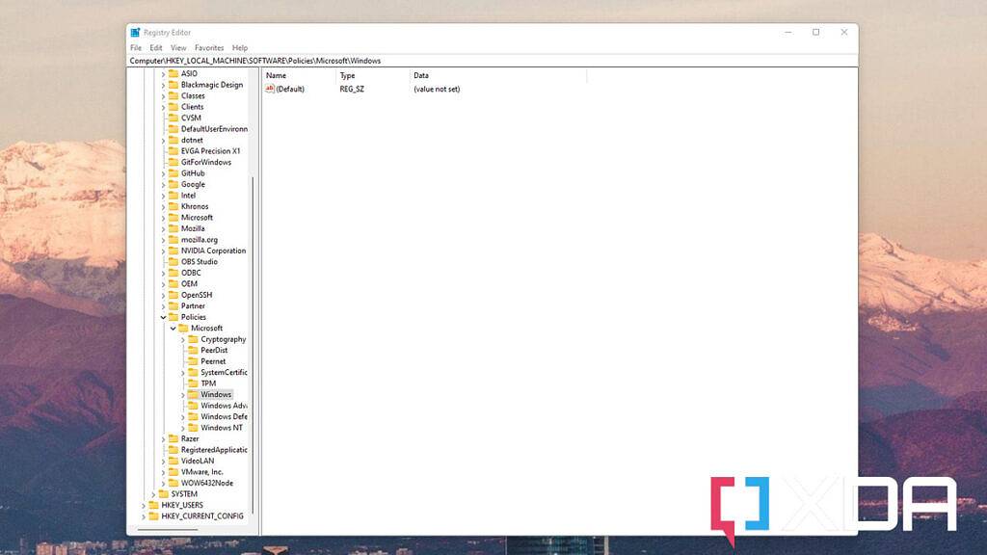This screenshot has height=555, width=987.
Task: Click the PeerDist folder icon
Action: click(194, 350)
